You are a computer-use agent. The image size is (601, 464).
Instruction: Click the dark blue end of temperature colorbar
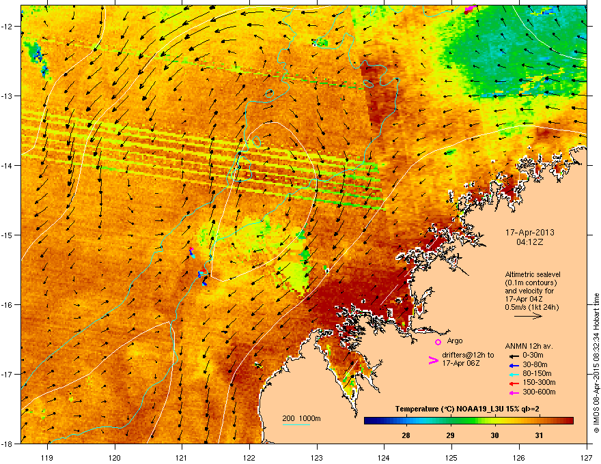371,421
